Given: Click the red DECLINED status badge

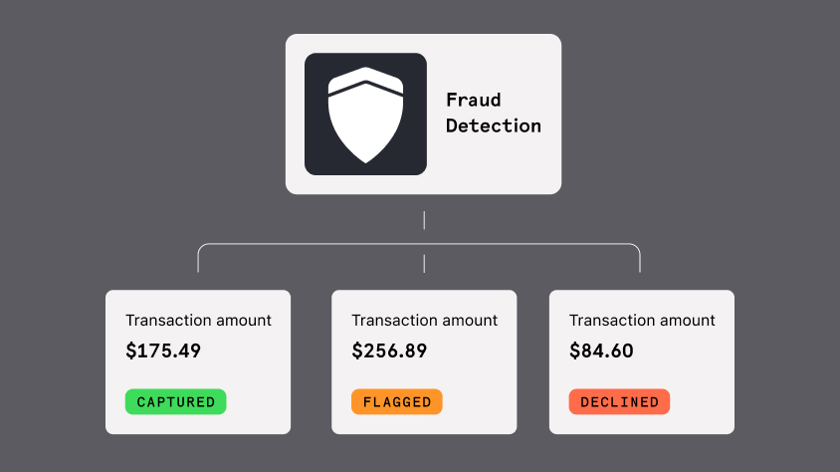Looking at the screenshot, I should point(619,401).
